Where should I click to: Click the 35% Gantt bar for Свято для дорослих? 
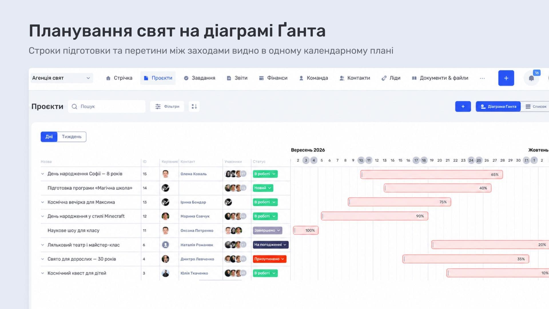[x=466, y=259]
